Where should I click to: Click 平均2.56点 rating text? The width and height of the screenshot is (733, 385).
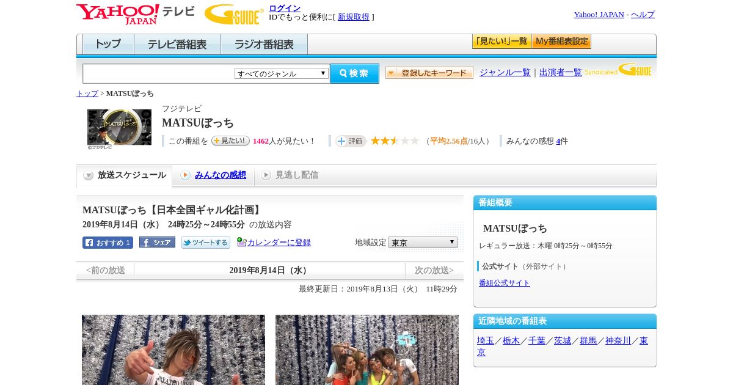[449, 141]
